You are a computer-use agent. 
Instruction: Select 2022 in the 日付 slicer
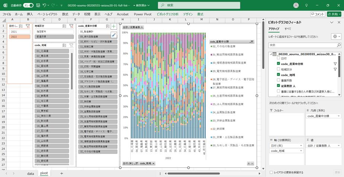coord(20,37)
